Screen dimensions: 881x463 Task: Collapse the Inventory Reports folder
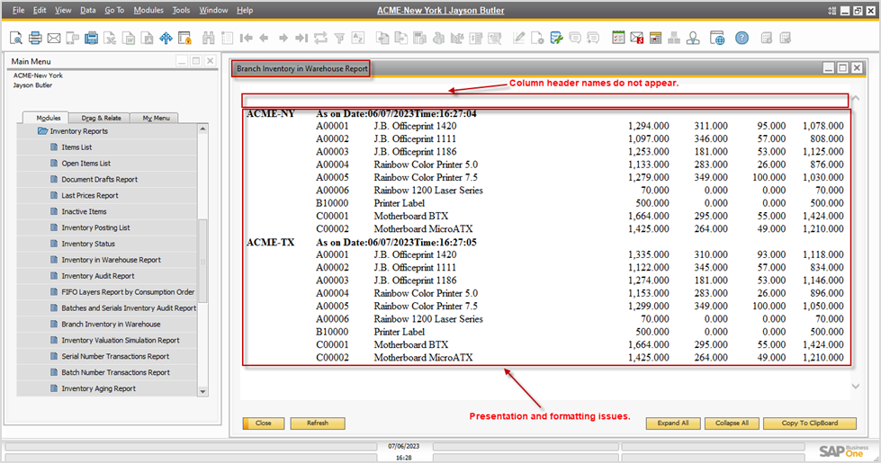pos(42,131)
